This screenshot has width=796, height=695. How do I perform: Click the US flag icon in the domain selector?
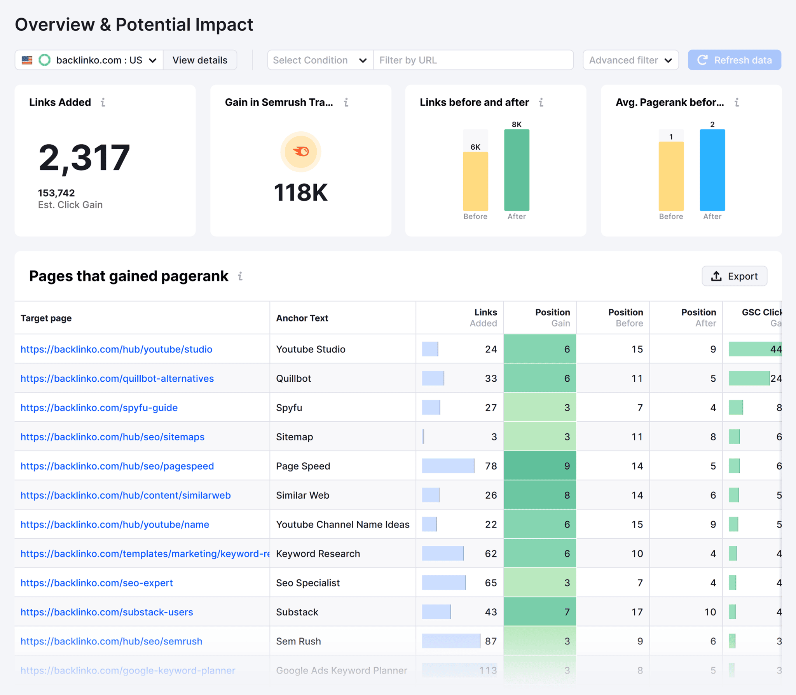click(x=27, y=60)
